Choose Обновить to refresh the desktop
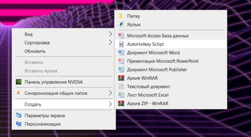Image resolution: width=251 pixels, height=137 pixels. click(x=64, y=51)
